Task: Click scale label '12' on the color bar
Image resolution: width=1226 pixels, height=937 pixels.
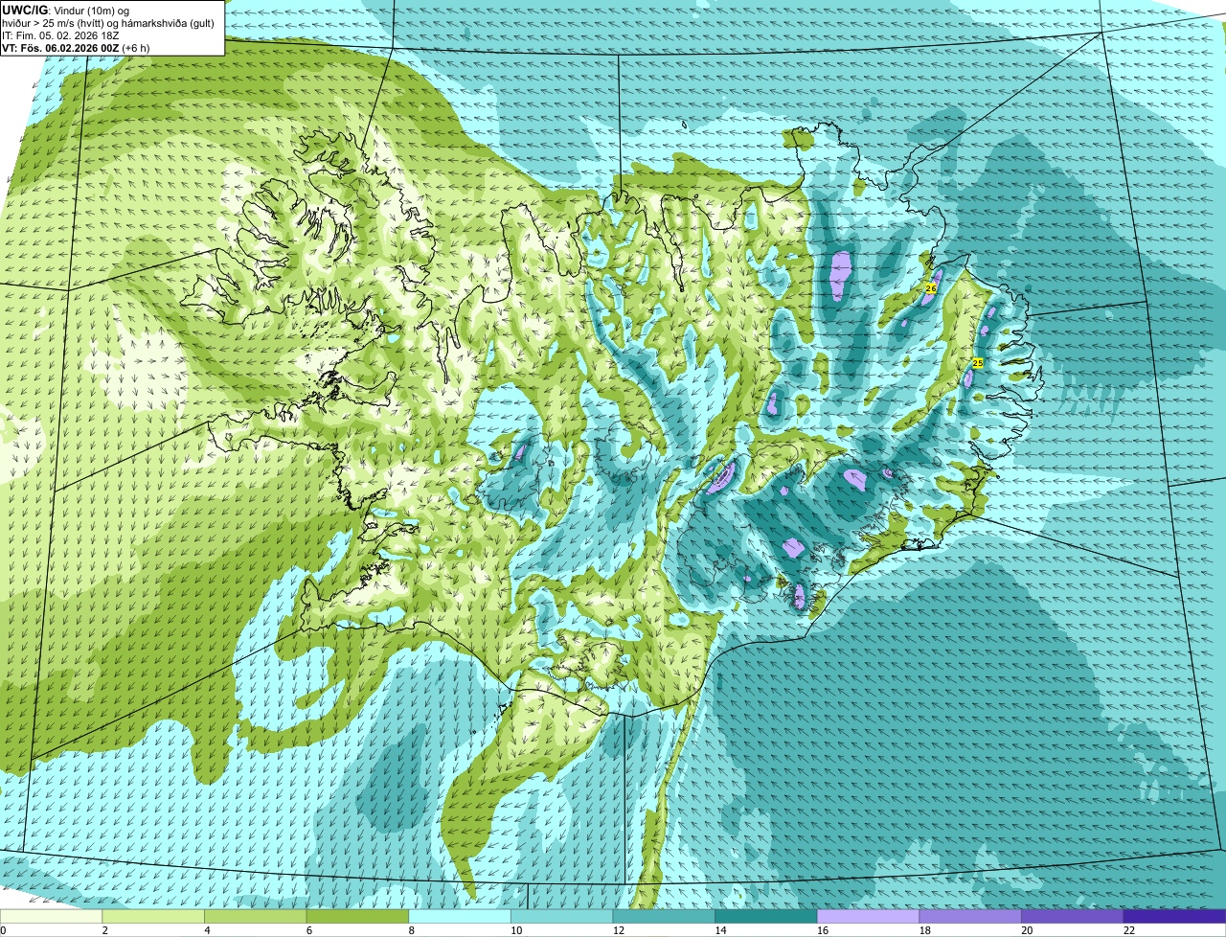Action: [x=619, y=930]
